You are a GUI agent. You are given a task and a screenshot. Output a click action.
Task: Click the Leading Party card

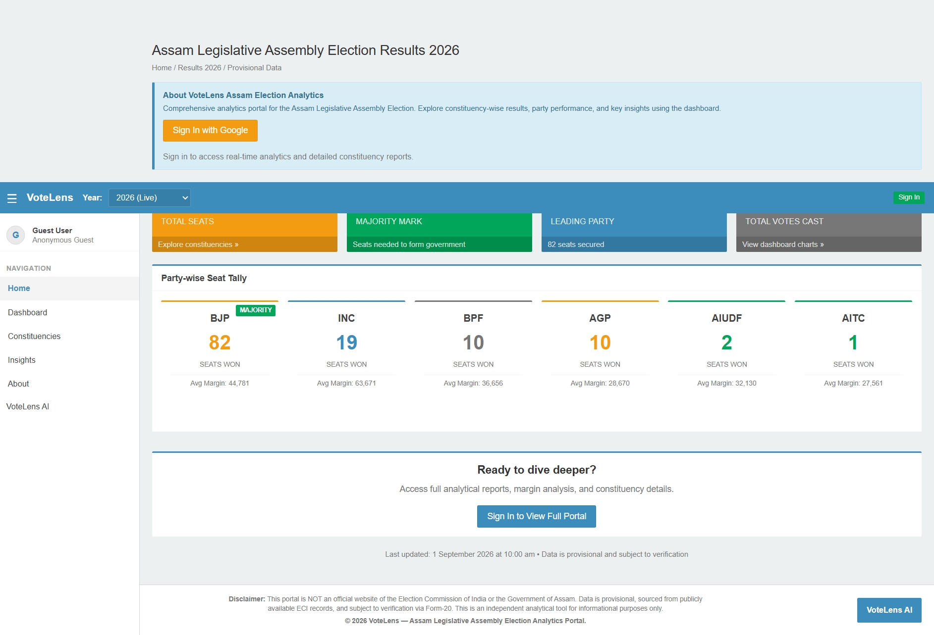634,233
